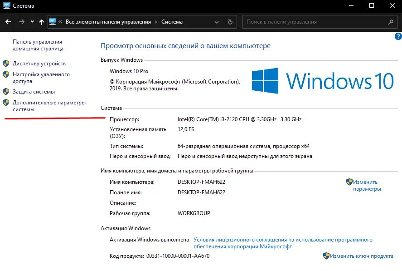
Task: Open Дополнительные параметры системы
Action: click(x=49, y=106)
